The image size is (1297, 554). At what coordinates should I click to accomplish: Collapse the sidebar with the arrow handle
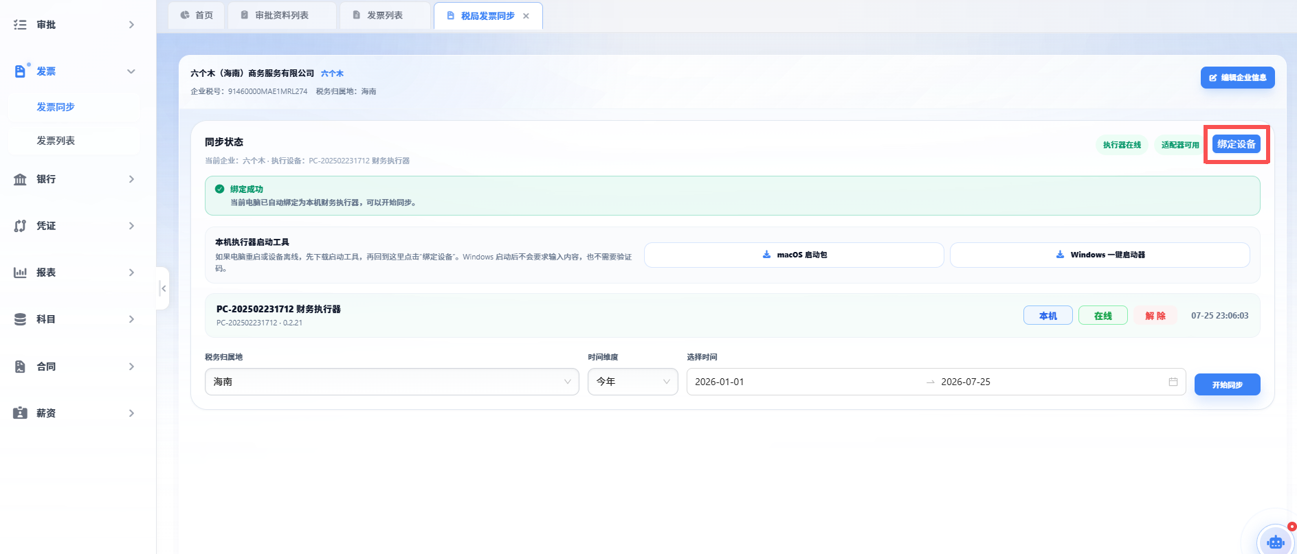[163, 288]
